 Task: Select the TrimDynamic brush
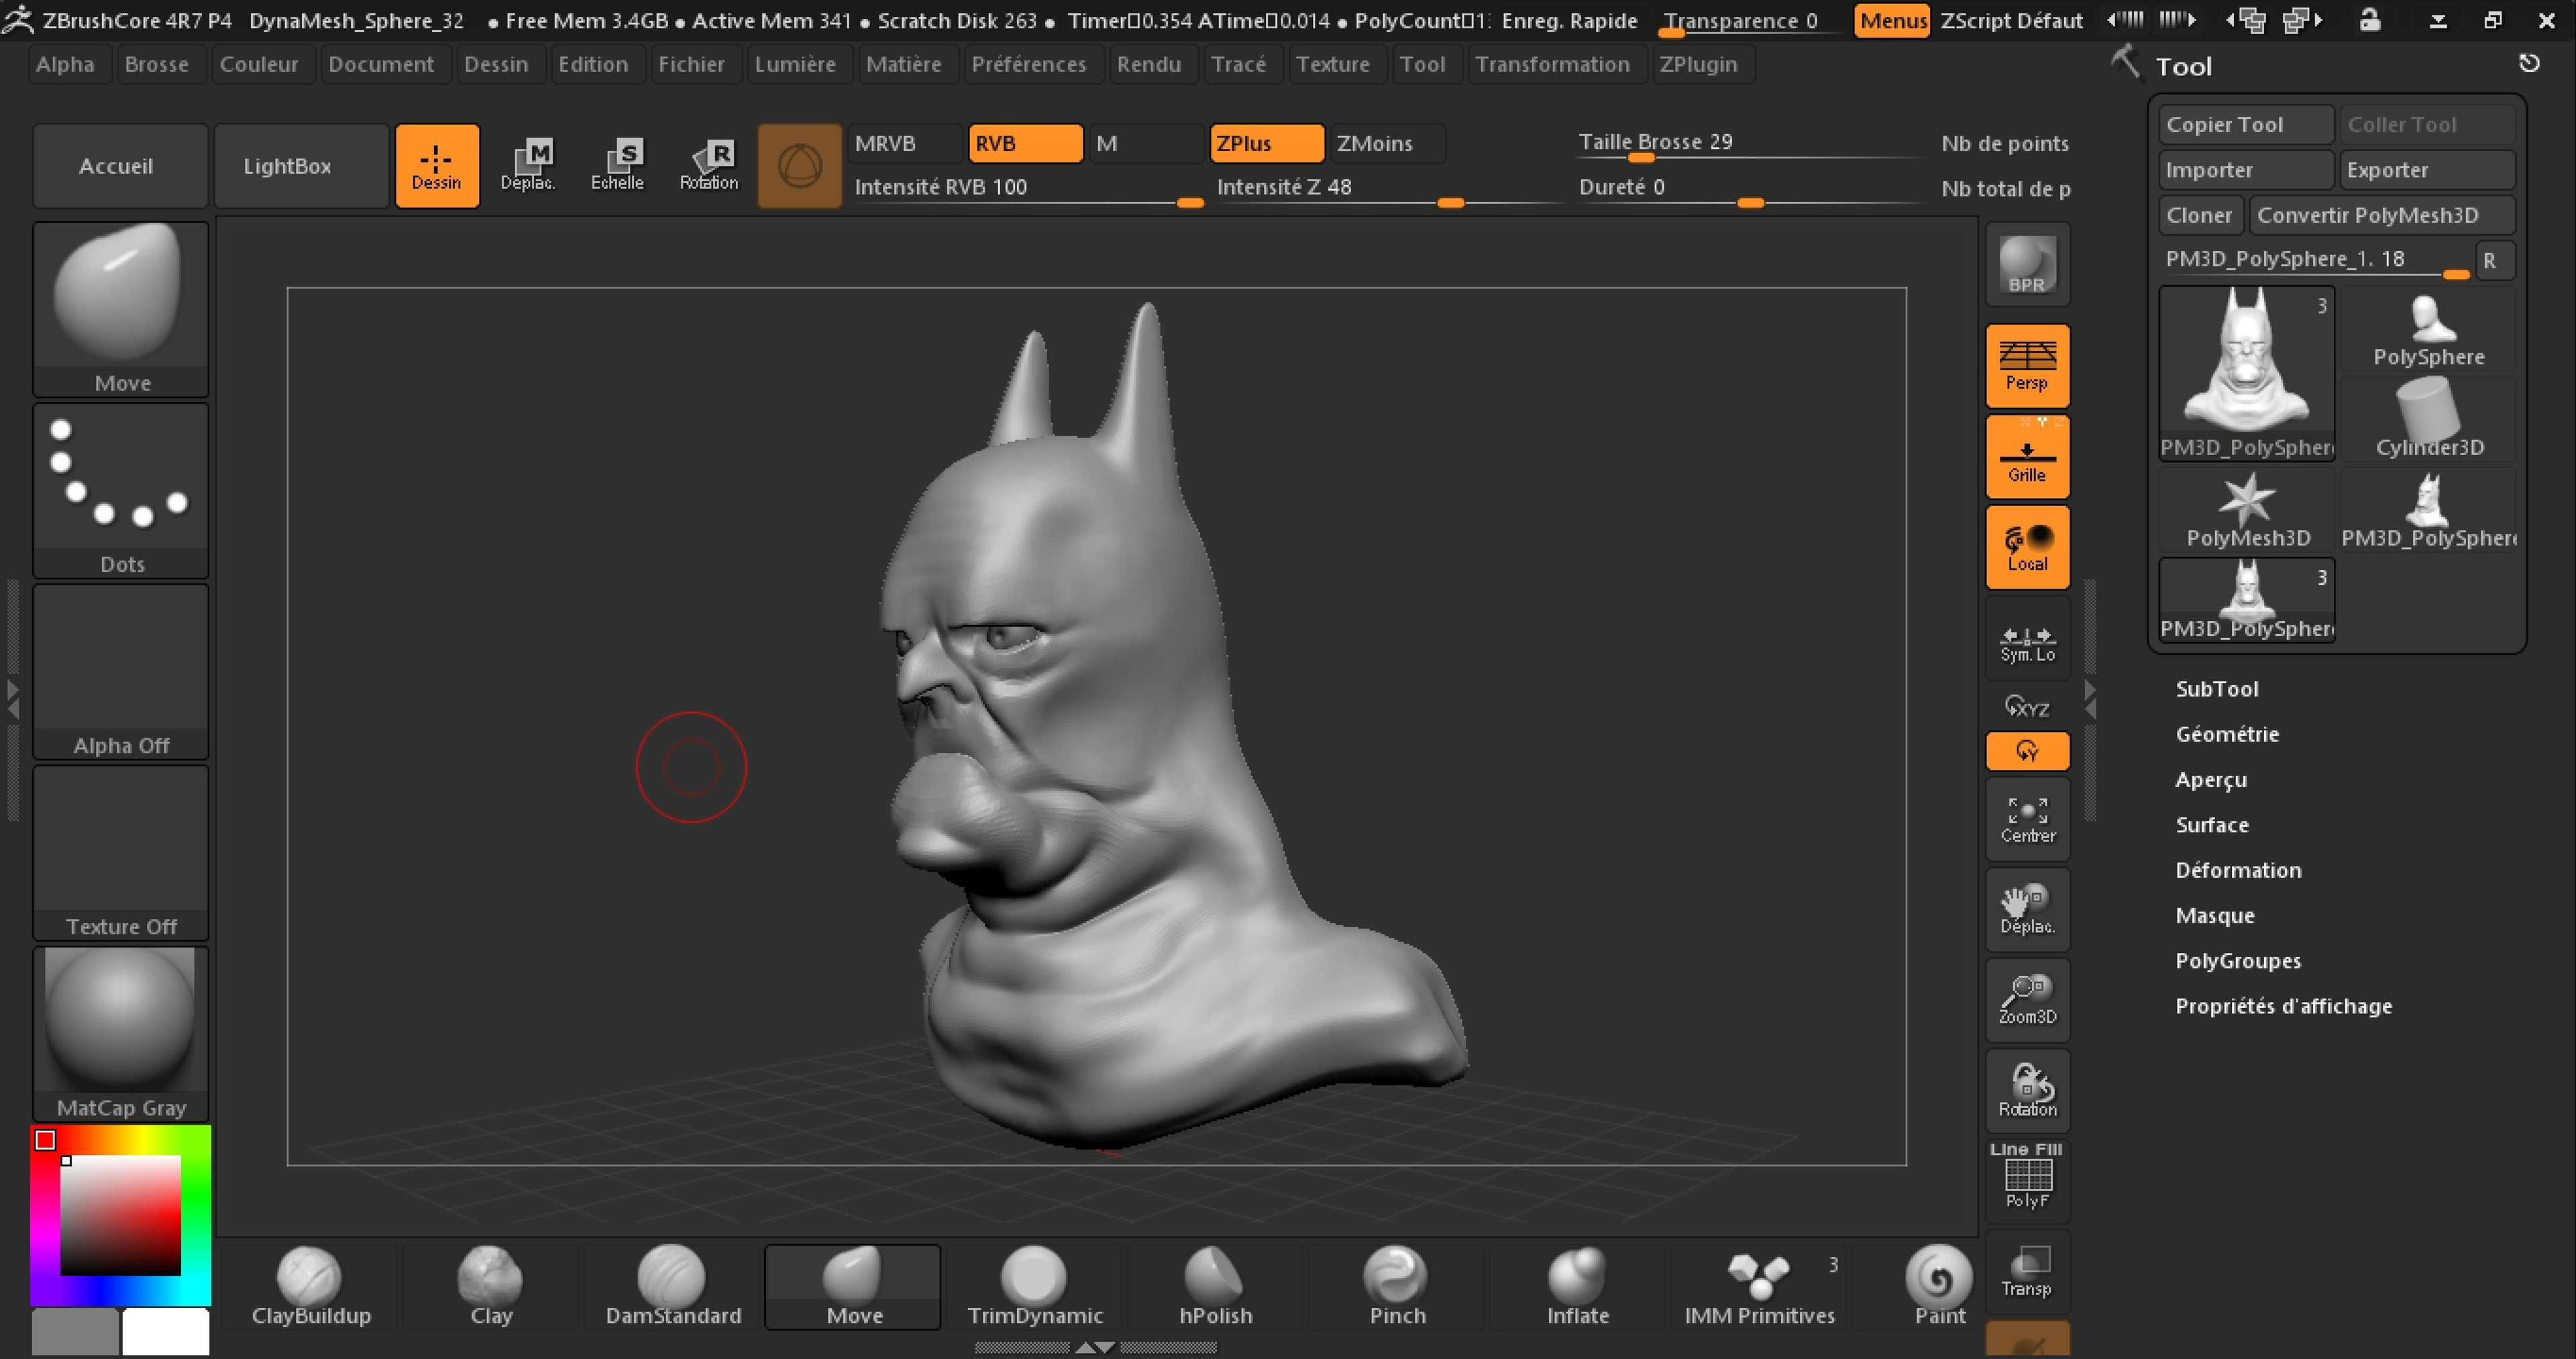(x=1035, y=1287)
